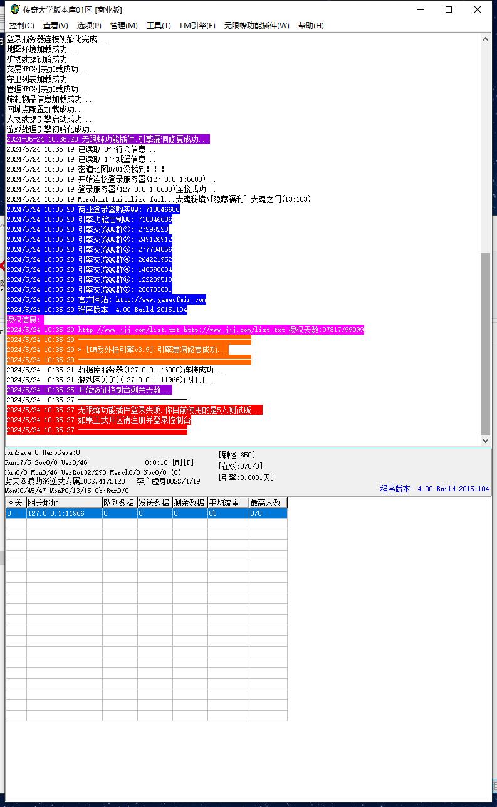
Task: Open the 选项(P) menu
Action: [x=89, y=25]
